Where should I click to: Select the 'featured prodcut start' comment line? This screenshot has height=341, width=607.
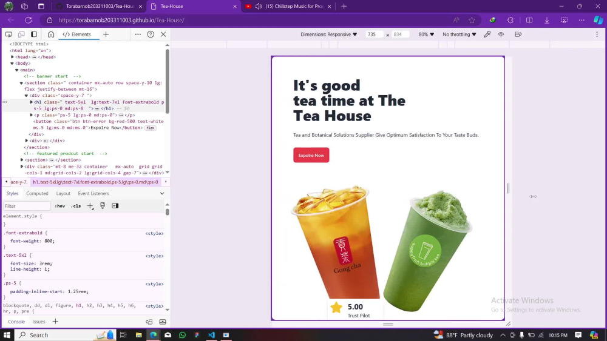tap(66, 153)
